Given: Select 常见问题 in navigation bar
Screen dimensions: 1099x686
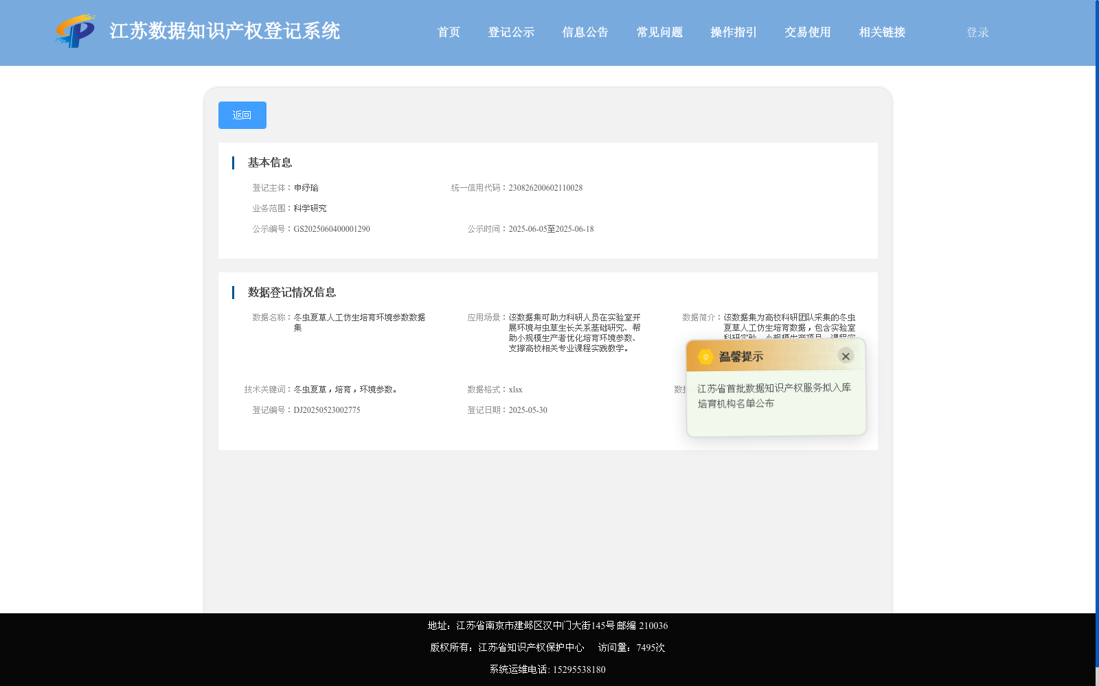Looking at the screenshot, I should (659, 32).
